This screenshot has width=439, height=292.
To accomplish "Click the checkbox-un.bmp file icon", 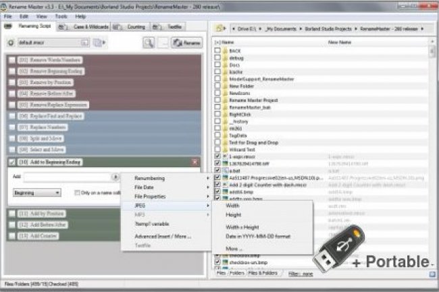I will pyautogui.click(x=225, y=262).
